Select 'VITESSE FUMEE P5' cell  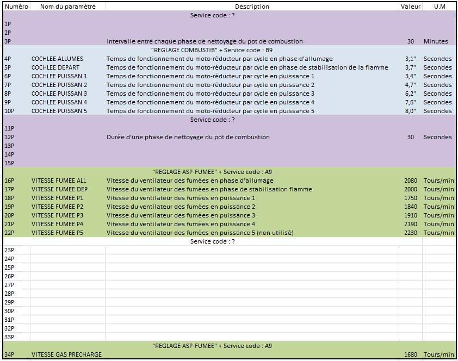click(x=57, y=233)
